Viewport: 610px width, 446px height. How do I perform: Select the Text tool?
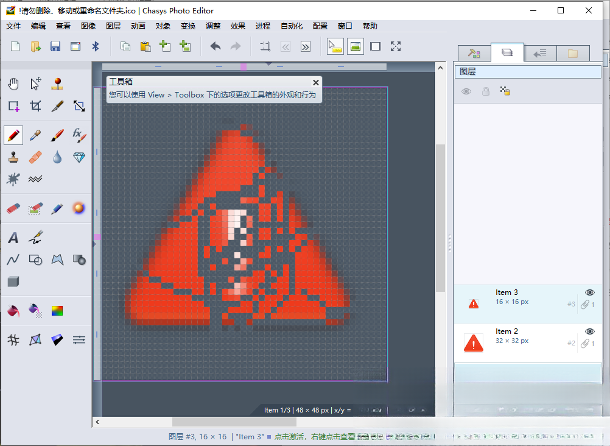[x=13, y=237]
